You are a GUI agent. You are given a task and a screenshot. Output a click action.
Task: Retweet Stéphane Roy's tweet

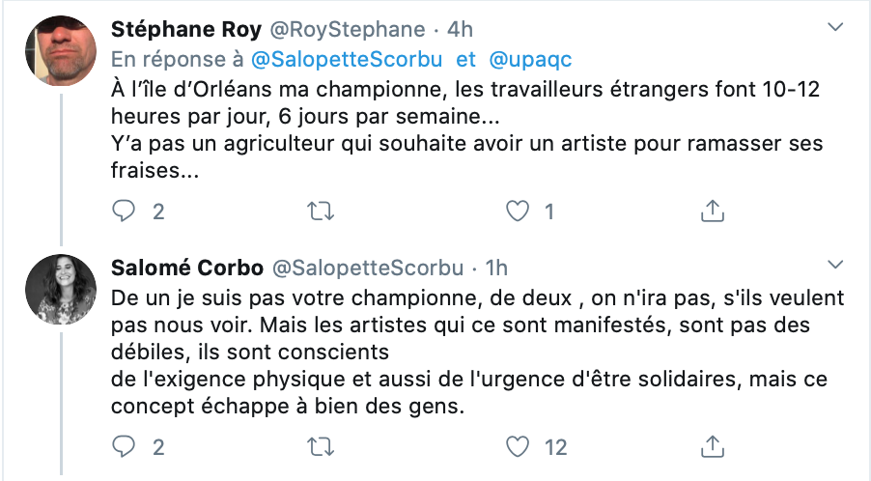pos(321,212)
